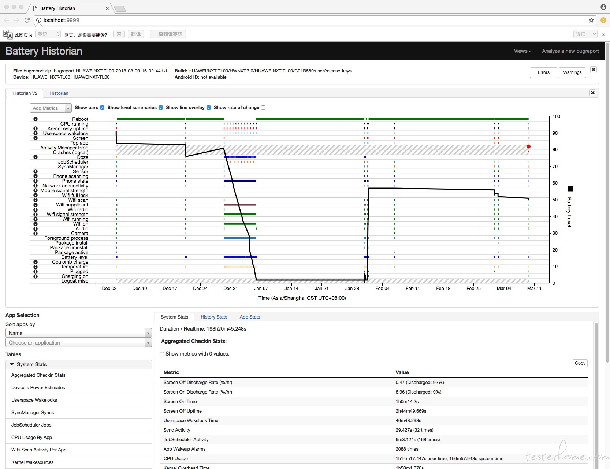Screen dimensions: 610x469
Task: Expand the Views menu in header
Action: pyautogui.click(x=522, y=51)
